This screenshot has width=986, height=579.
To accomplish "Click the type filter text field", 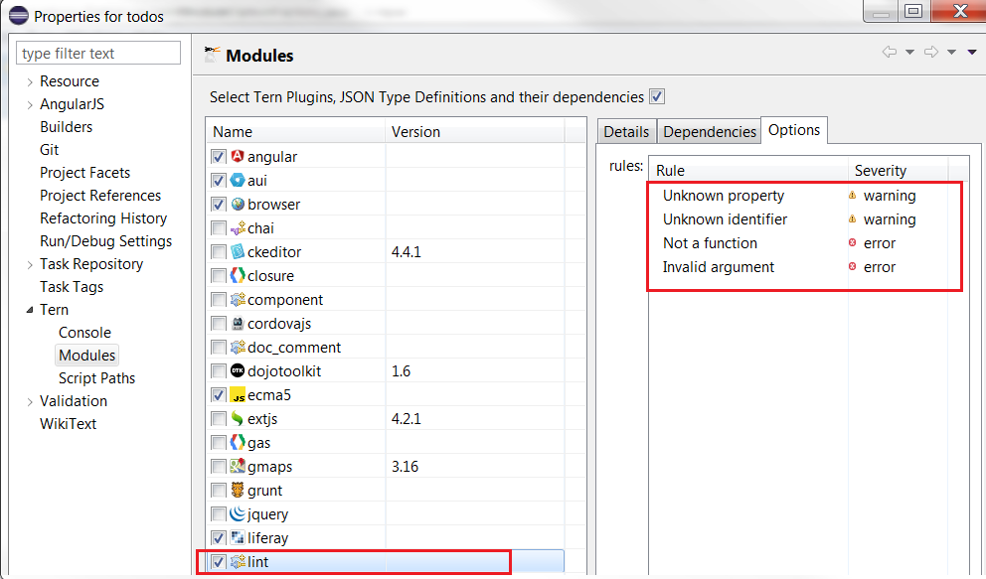I will pos(99,54).
